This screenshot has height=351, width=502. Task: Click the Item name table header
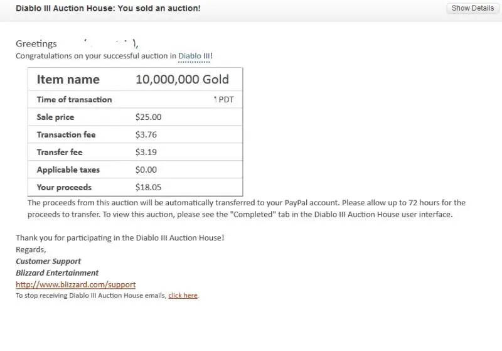point(68,79)
